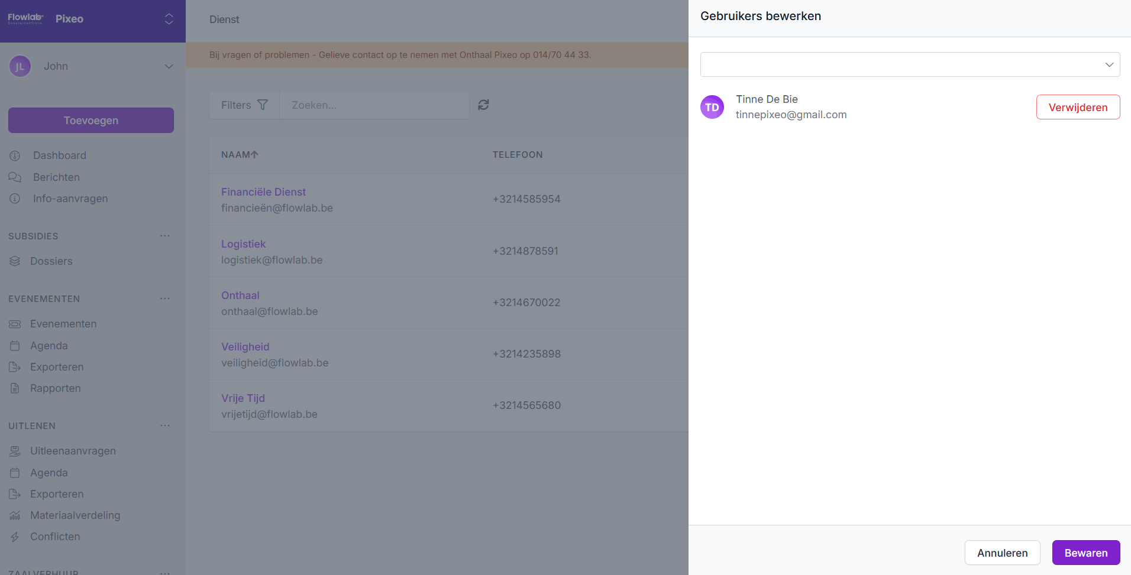Viewport: 1131px width, 575px height.
Task: Click the TD avatar of Tinne De Bie
Action: [712, 107]
